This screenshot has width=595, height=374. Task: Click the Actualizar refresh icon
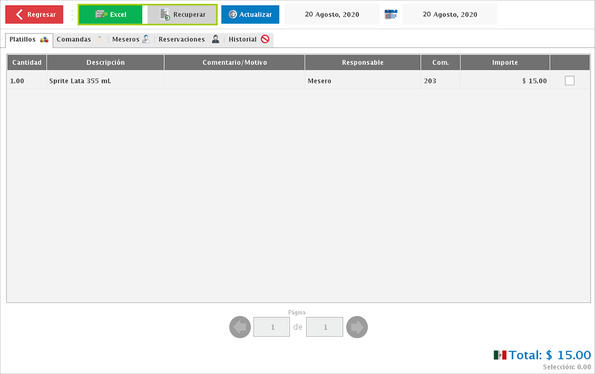click(233, 14)
